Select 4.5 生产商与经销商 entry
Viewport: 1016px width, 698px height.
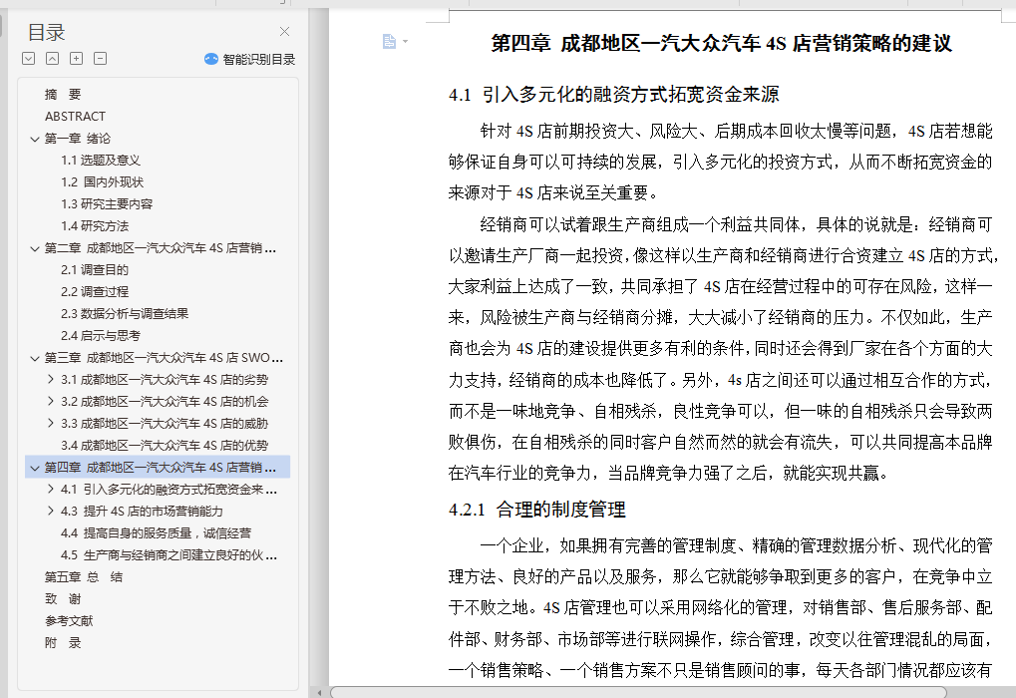169,555
